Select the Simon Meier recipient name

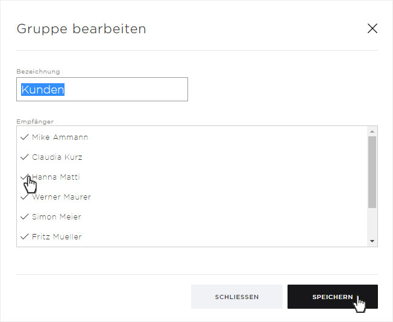click(57, 216)
